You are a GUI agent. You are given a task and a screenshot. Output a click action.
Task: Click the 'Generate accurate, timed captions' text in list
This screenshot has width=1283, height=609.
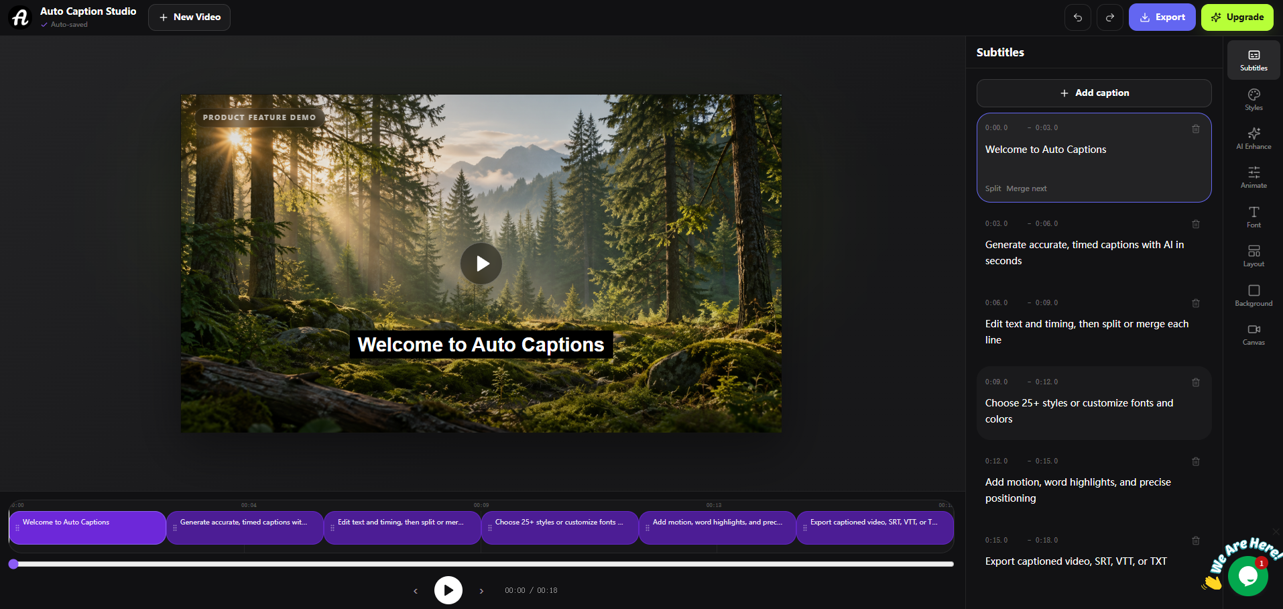point(1085,253)
